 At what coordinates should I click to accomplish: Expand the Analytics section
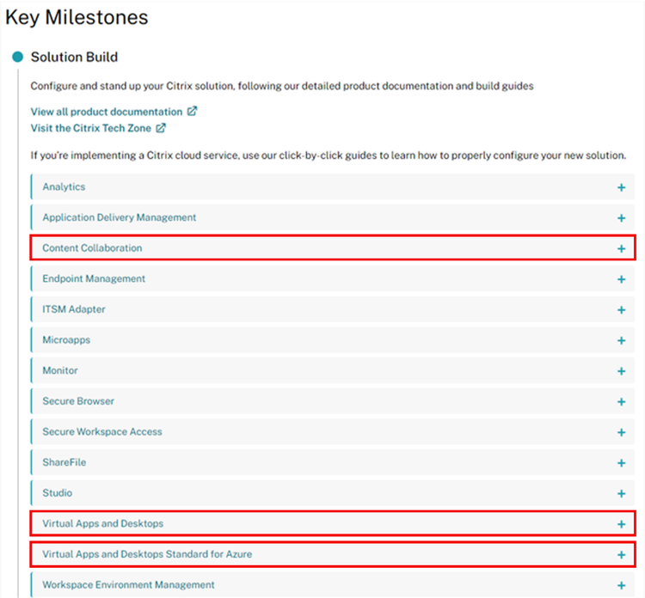[332, 187]
